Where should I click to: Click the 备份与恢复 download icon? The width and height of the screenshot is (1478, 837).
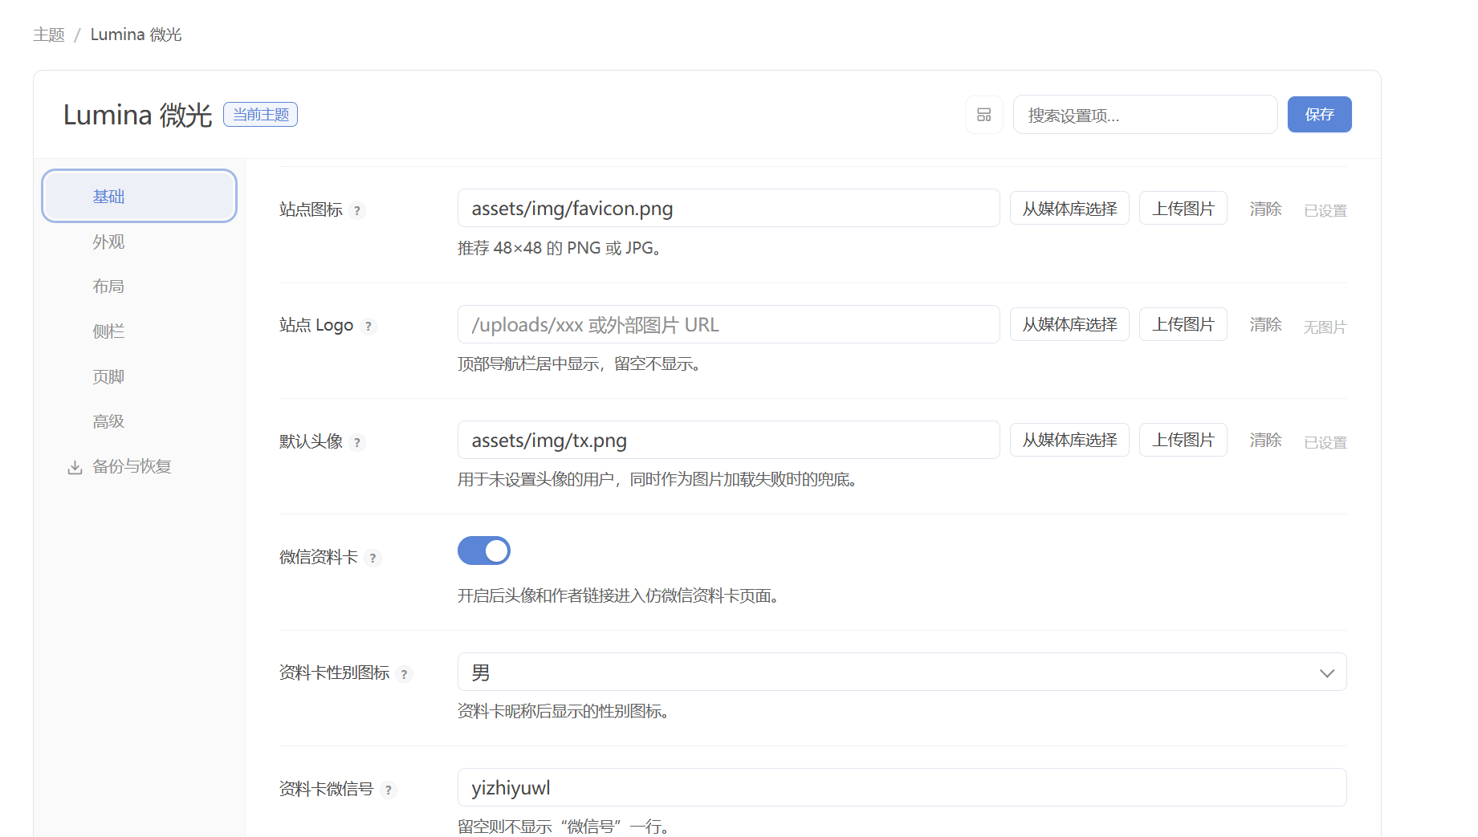click(75, 467)
